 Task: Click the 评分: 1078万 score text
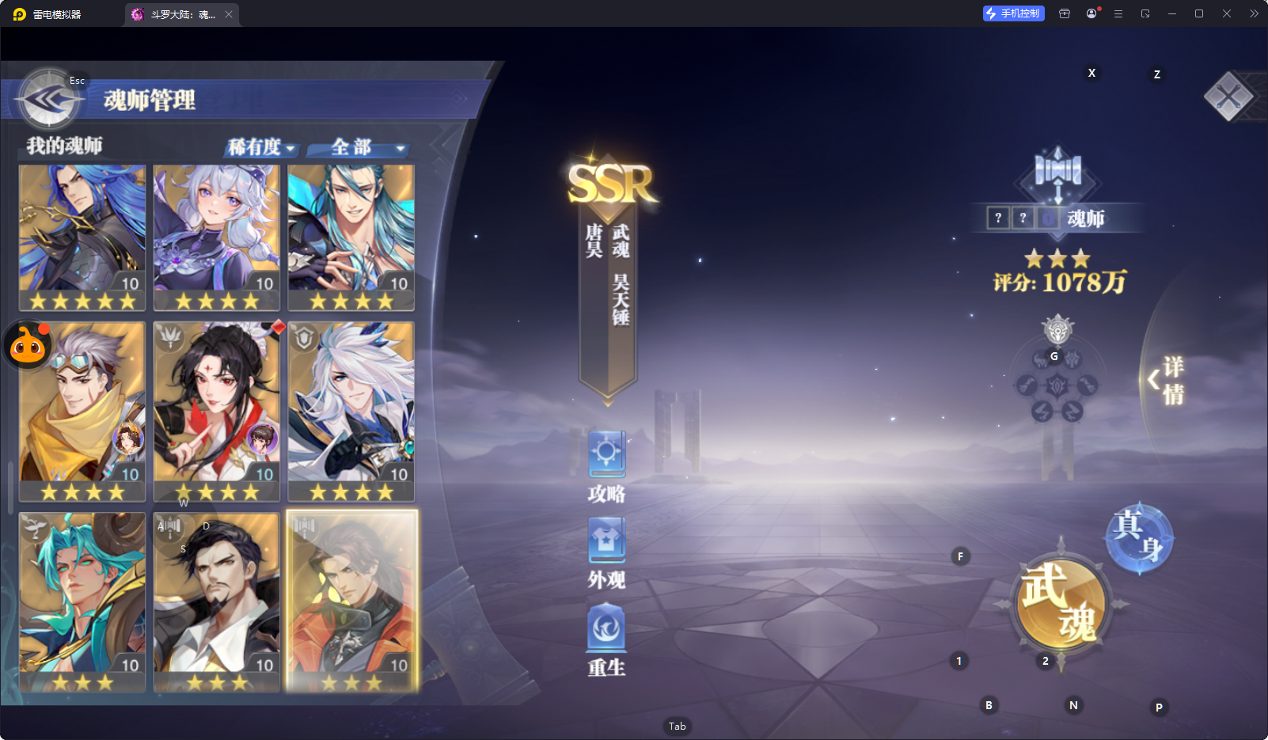(1060, 283)
